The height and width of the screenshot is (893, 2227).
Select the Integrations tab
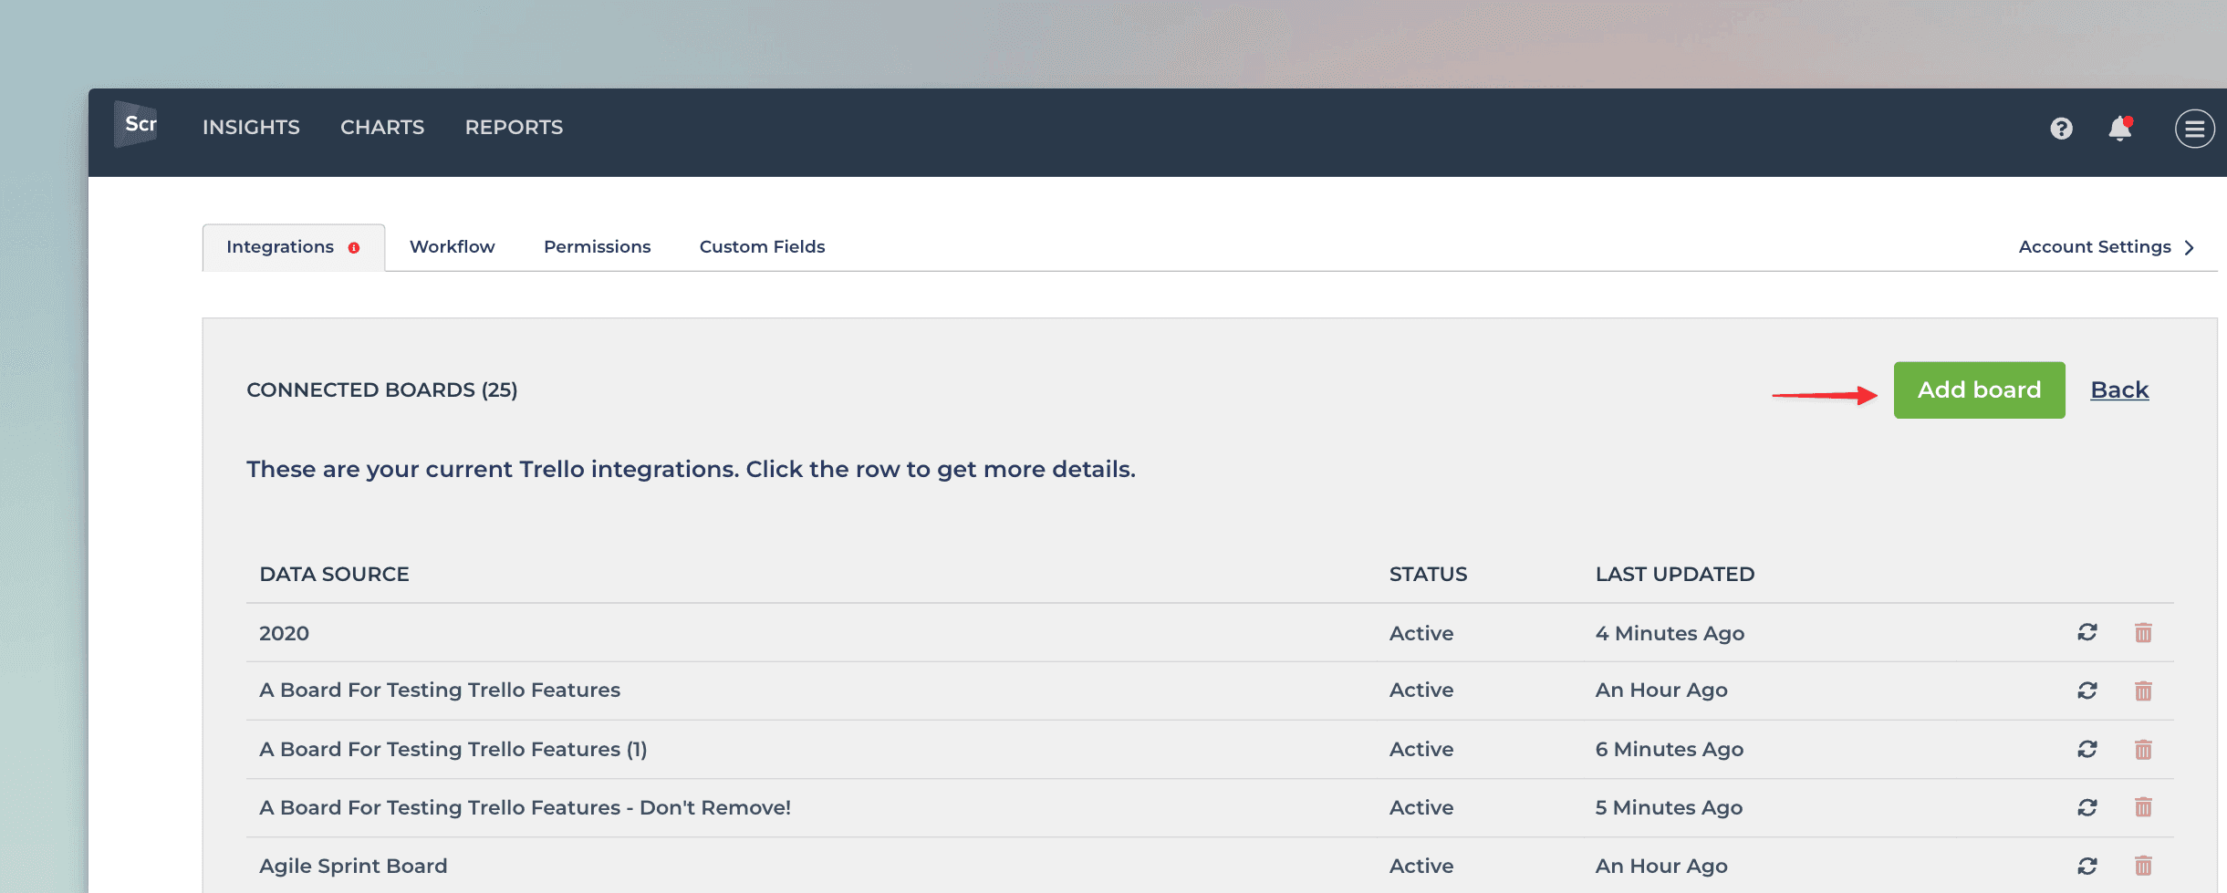click(293, 247)
